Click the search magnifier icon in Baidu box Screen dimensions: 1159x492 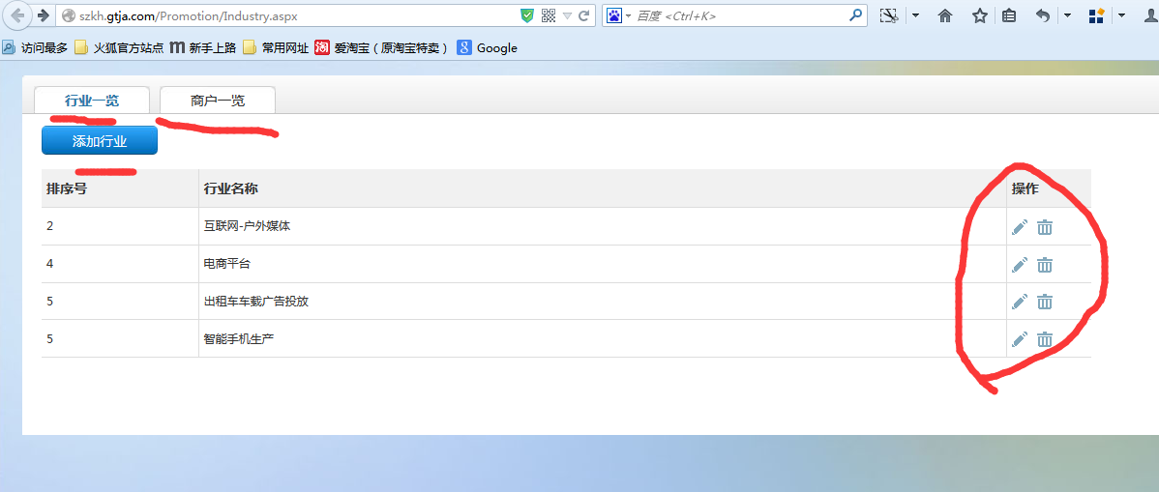pos(855,14)
